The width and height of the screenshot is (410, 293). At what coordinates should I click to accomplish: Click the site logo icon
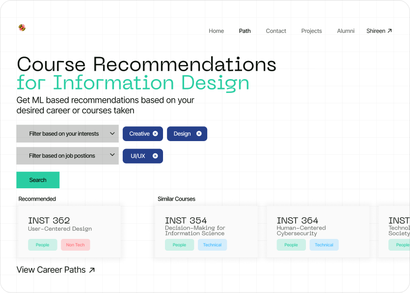(x=22, y=28)
